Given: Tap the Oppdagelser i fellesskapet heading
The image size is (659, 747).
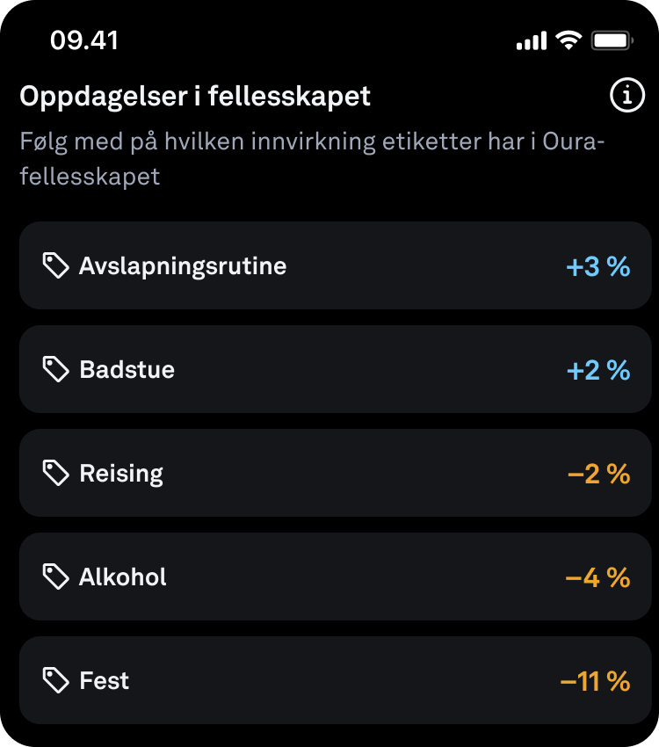Looking at the screenshot, I should (x=195, y=97).
